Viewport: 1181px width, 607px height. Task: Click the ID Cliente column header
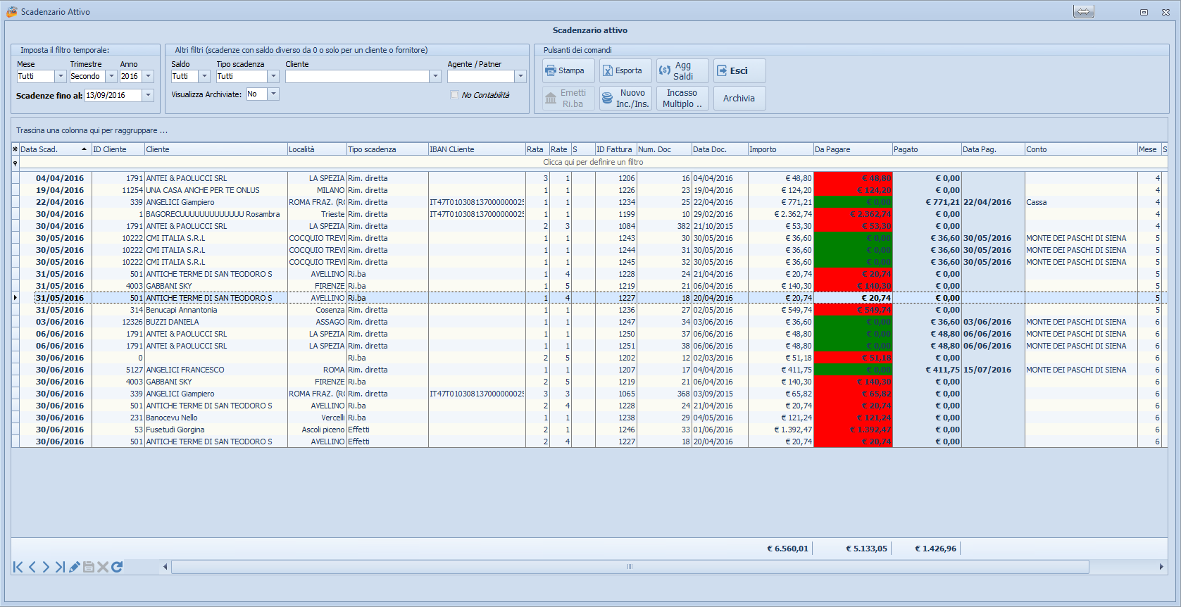[118, 149]
